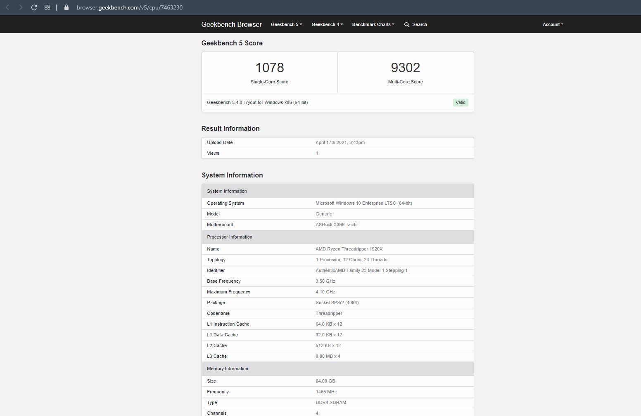Click the Views row label
641x416 pixels.
coord(213,153)
